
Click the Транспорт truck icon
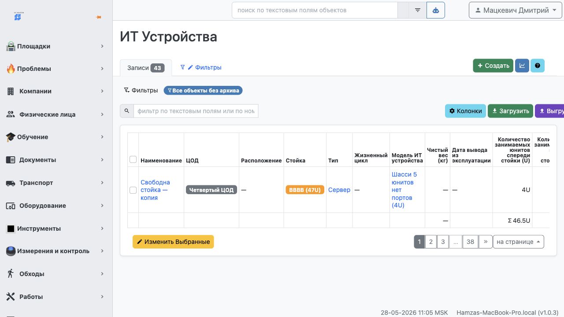(x=11, y=183)
